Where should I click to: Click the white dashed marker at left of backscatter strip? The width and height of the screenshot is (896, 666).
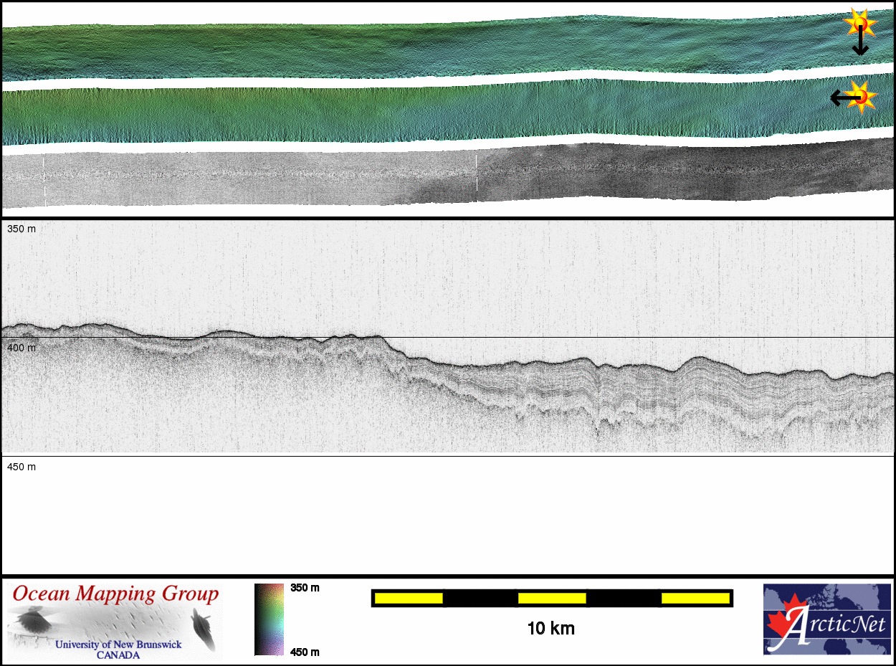pos(44,182)
